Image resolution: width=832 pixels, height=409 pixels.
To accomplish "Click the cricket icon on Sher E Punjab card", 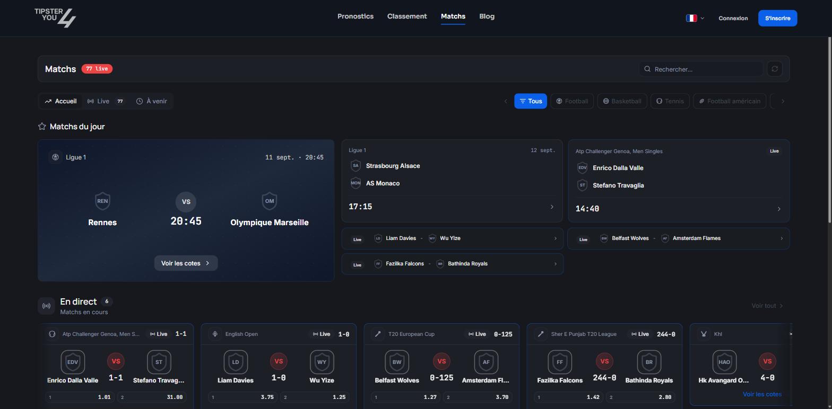I will (x=541, y=334).
